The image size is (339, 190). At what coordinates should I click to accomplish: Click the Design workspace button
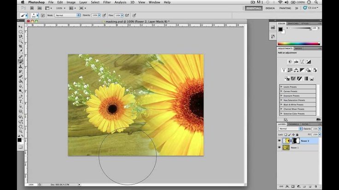coord(270,8)
